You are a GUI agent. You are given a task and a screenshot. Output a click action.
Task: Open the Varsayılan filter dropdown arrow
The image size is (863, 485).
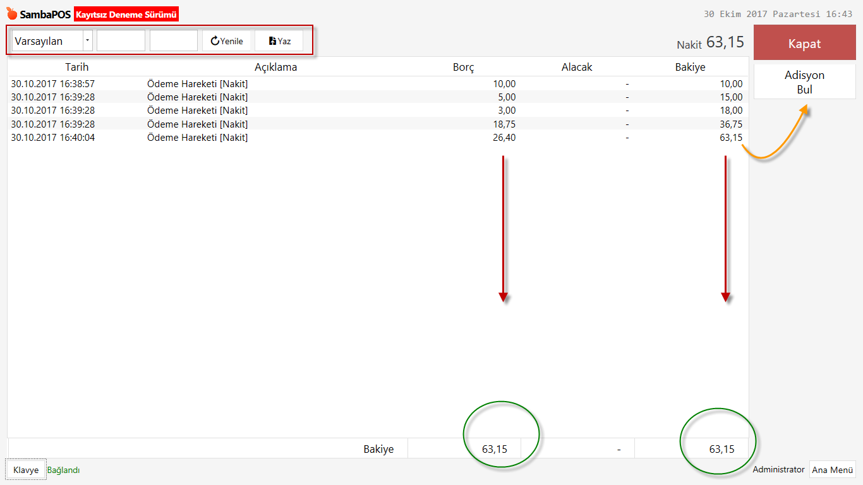tap(87, 41)
